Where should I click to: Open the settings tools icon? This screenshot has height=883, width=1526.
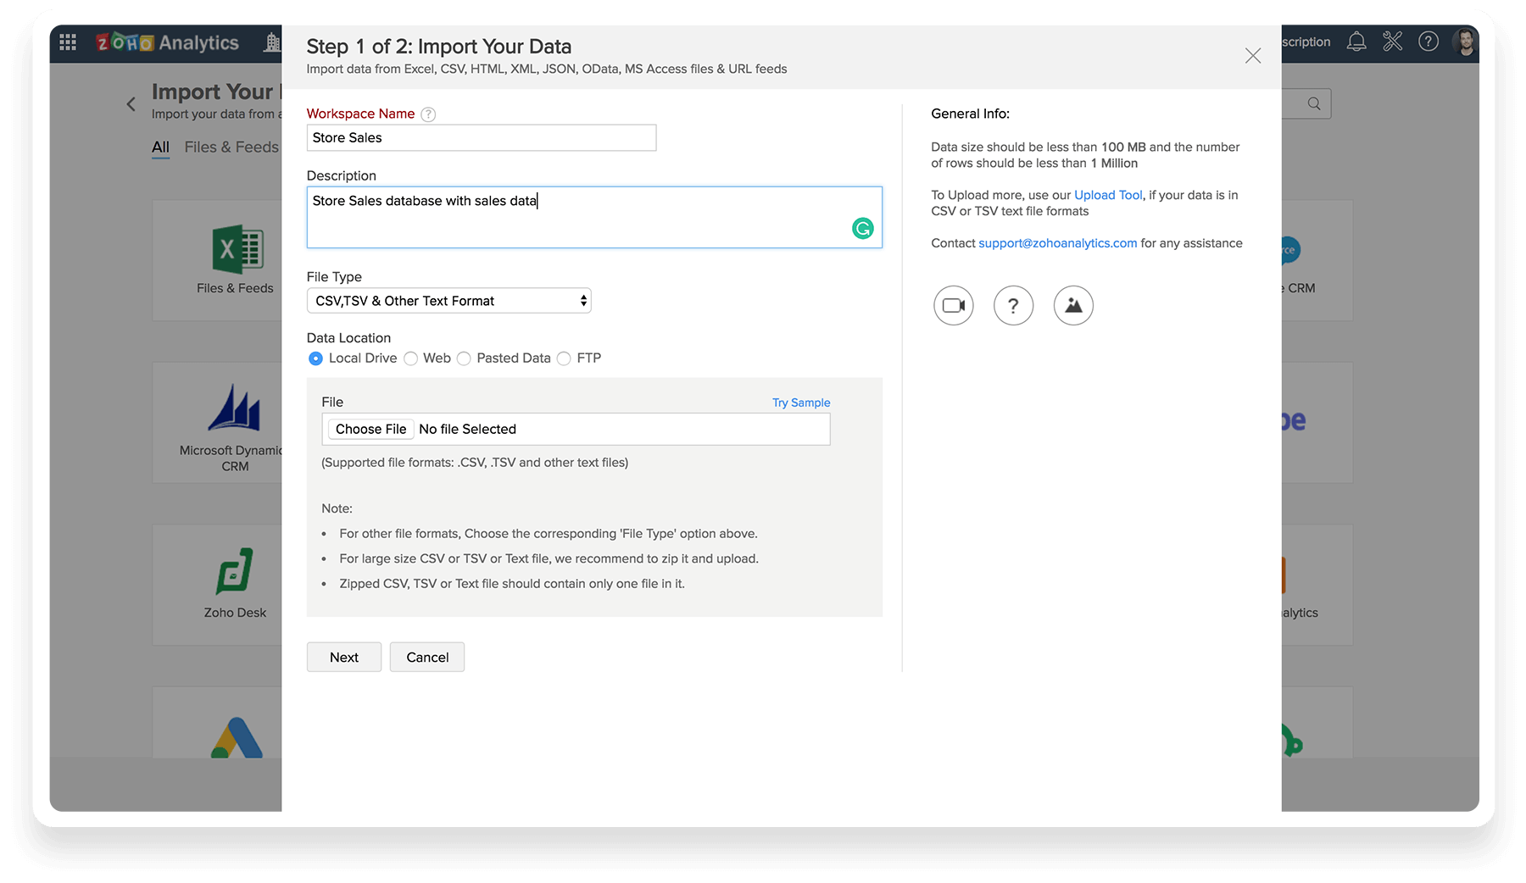1392,42
